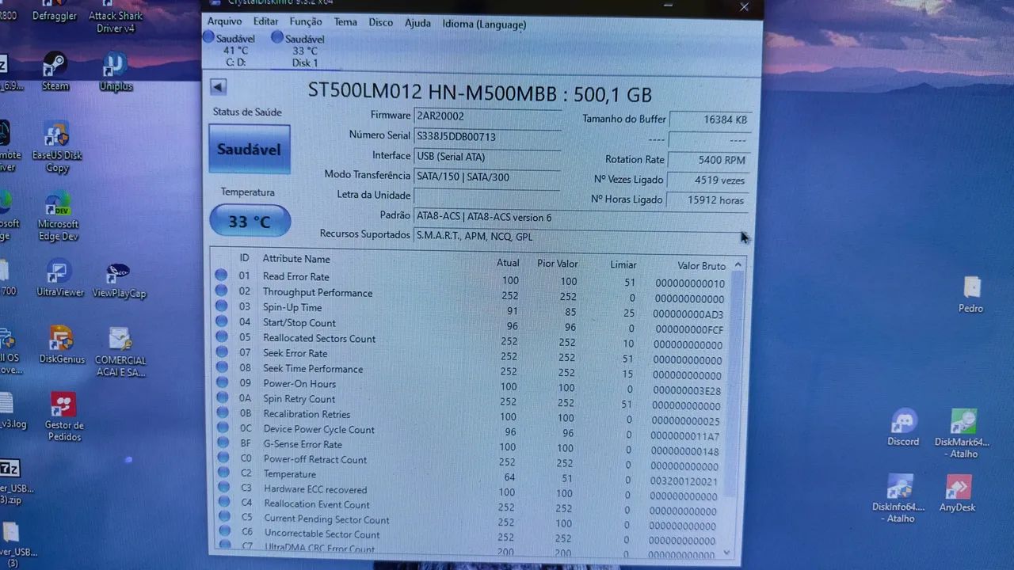The width and height of the screenshot is (1014, 570).
Task: Open the Pedro desktop file
Action: click(970, 294)
